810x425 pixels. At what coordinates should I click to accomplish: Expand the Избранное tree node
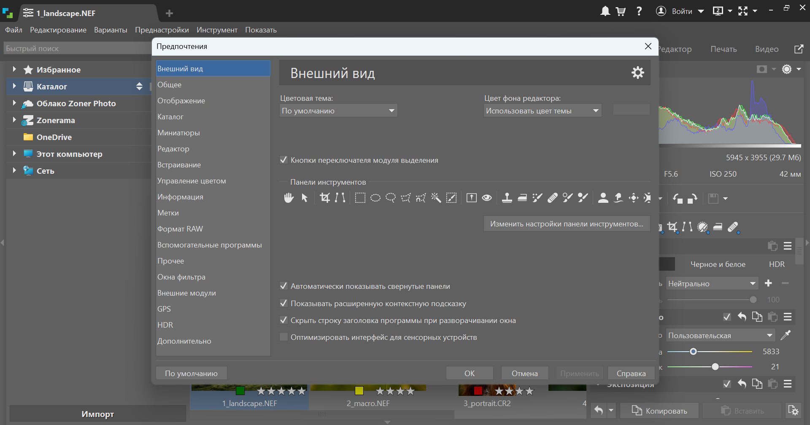(14, 70)
